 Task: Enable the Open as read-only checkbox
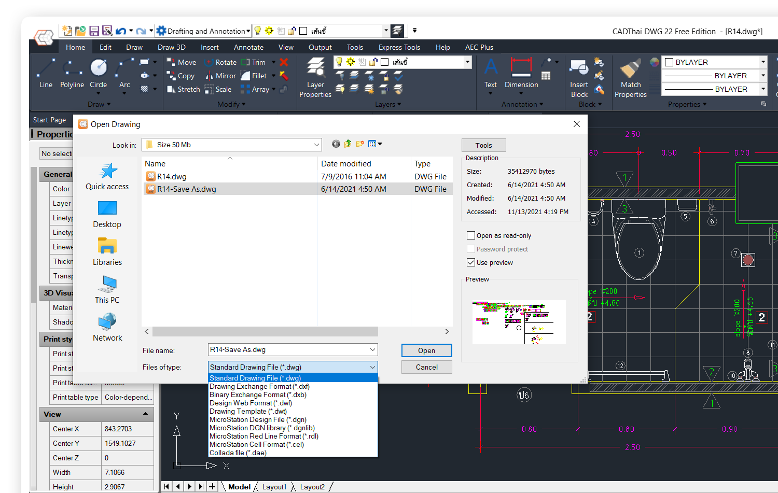(471, 235)
